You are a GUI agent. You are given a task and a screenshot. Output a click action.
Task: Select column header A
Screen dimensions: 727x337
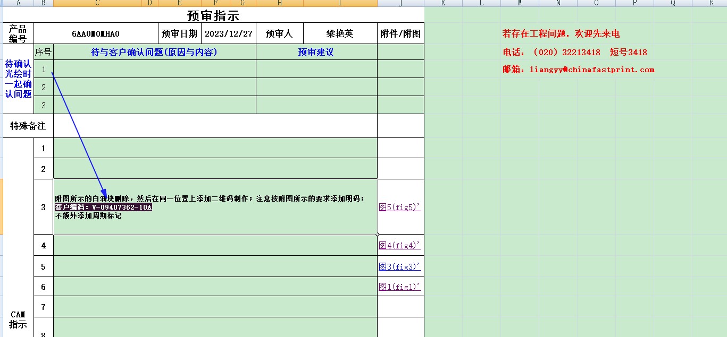click(x=18, y=3)
